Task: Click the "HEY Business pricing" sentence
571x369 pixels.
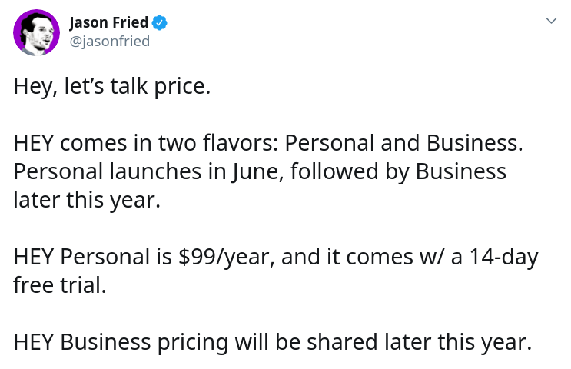Action: point(273,342)
